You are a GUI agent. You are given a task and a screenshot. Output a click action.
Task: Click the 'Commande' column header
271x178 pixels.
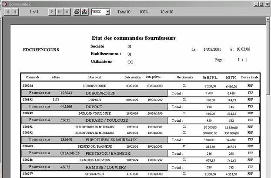(x=33, y=78)
